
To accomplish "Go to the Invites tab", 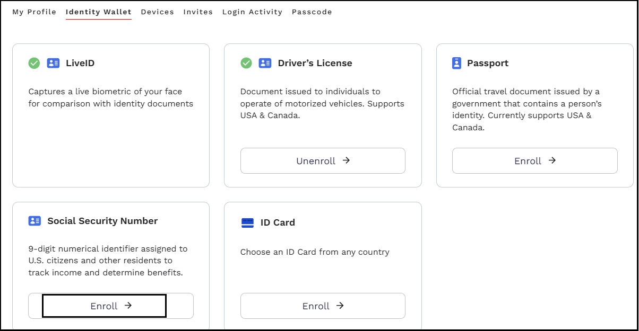I will click(198, 12).
